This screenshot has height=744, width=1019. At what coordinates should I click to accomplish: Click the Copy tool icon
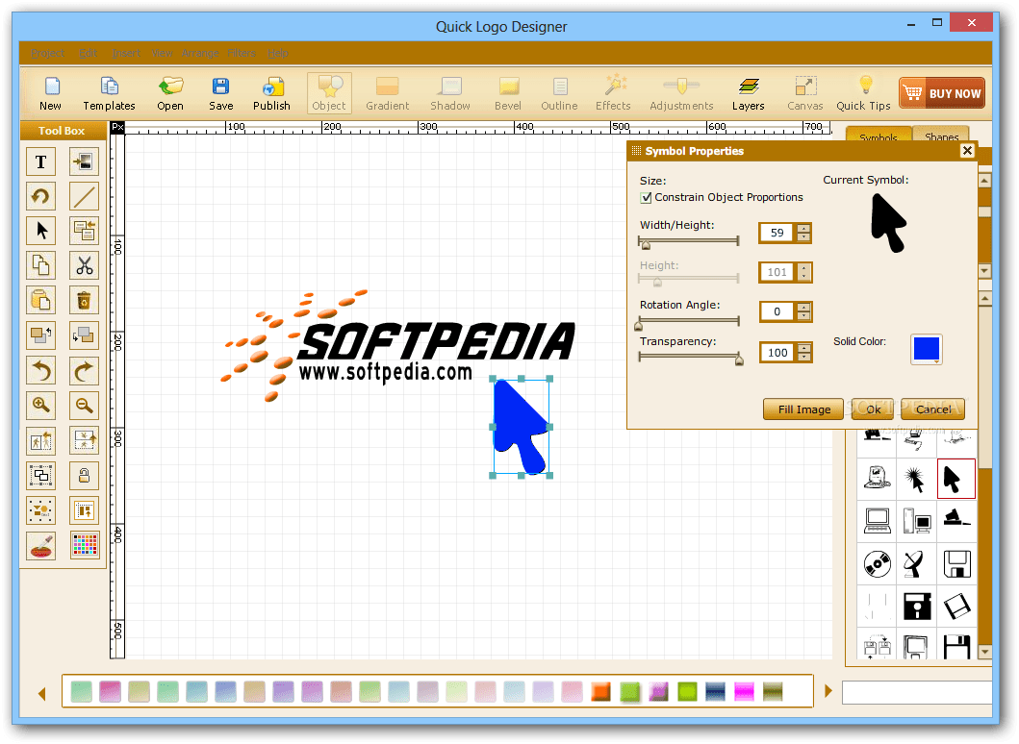click(41, 265)
